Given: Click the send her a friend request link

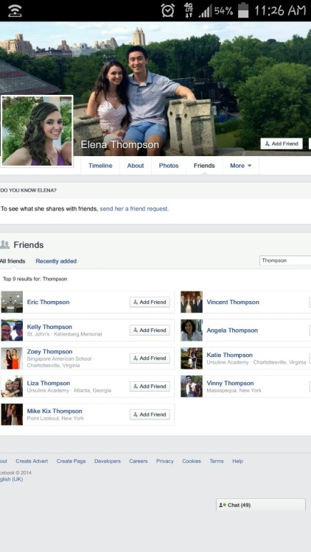Looking at the screenshot, I should [x=134, y=209].
